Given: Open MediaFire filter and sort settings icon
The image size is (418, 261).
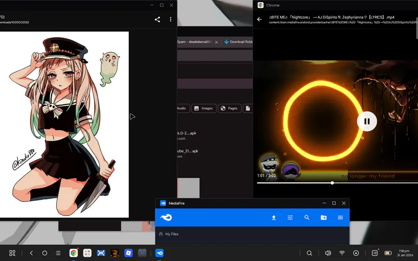Looking at the screenshot, I should 290,217.
